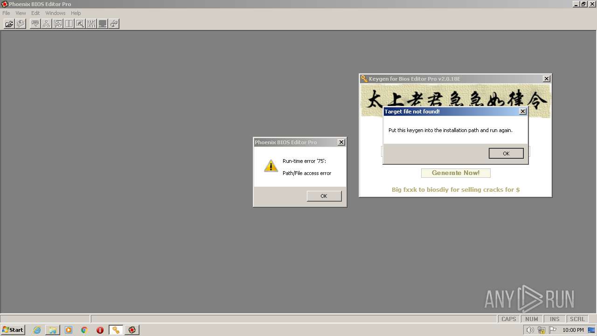Click the SCRL status bar indicator
This screenshot has height=336, width=597.
pos(577,319)
